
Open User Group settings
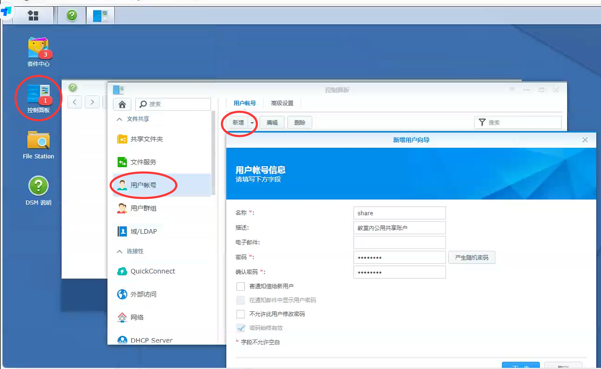tap(143, 208)
